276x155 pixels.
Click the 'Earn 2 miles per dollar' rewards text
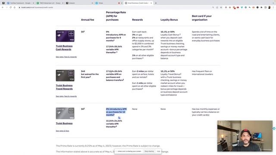click(143, 74)
